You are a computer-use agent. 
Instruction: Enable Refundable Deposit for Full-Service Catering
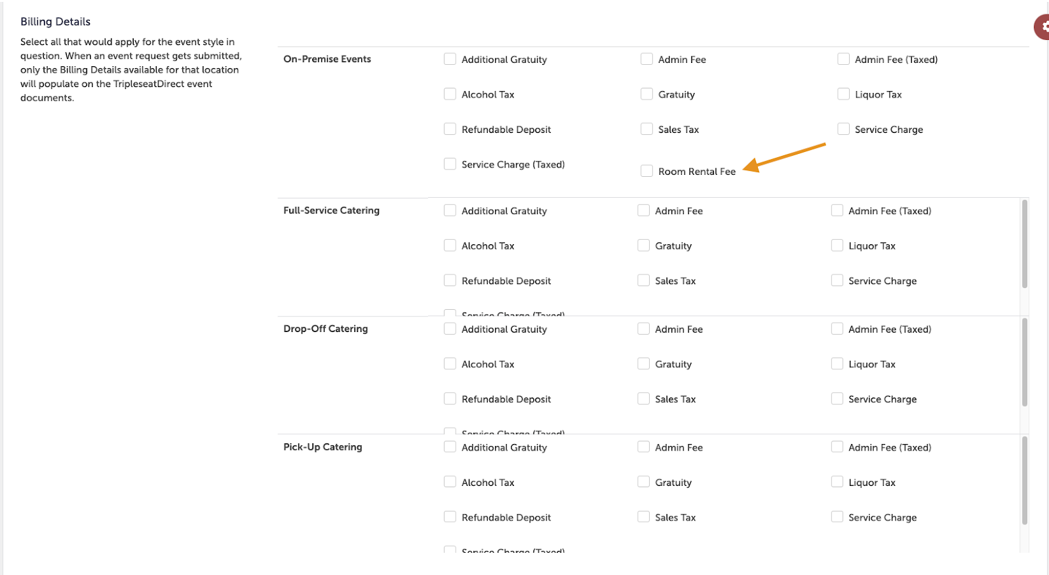tap(450, 280)
